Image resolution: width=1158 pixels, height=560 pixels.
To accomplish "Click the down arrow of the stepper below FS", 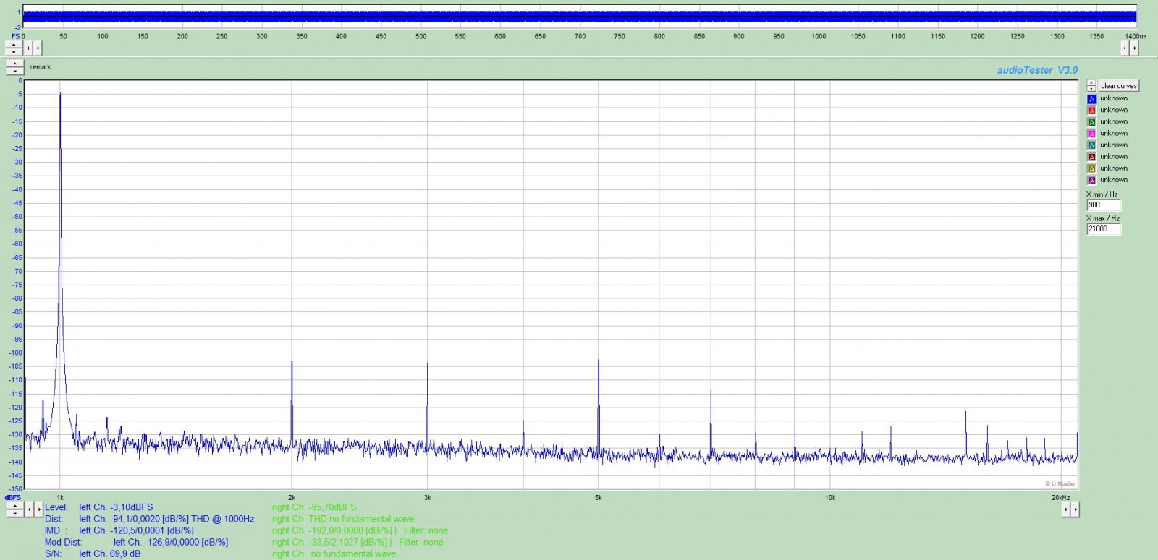I will click(x=14, y=52).
